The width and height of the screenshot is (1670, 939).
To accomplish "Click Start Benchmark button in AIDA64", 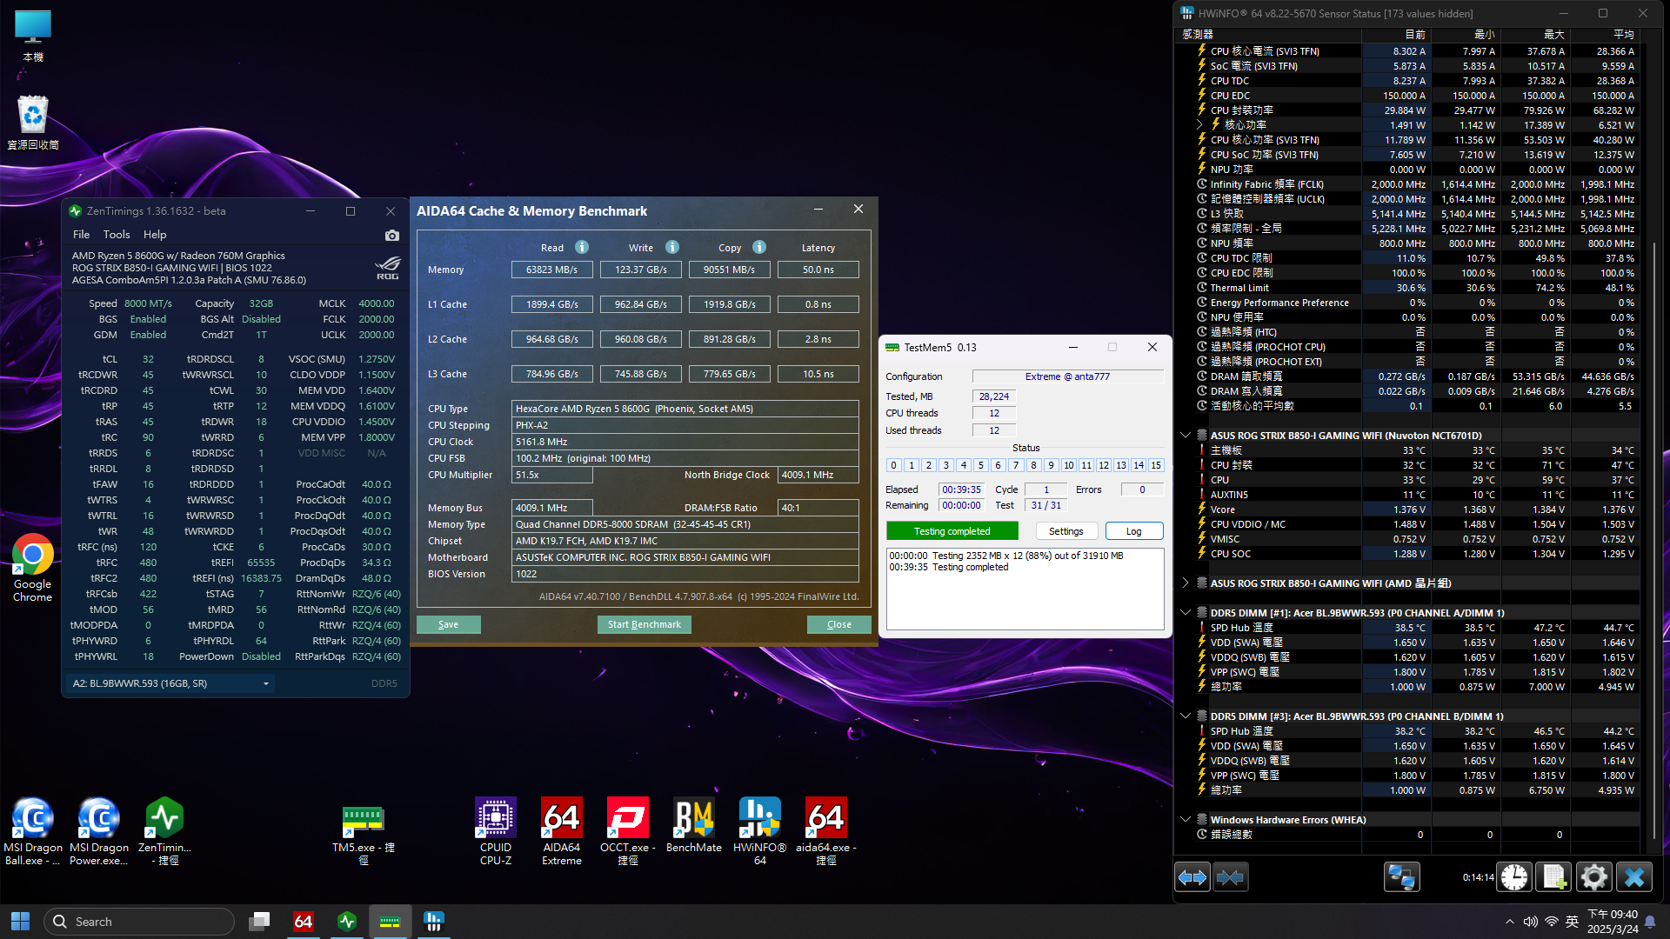I will tap(644, 624).
